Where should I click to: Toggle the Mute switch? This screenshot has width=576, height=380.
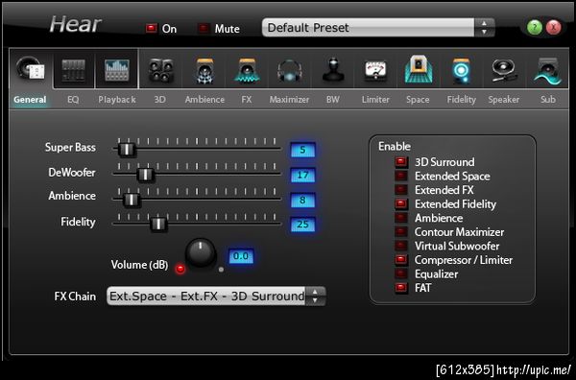pos(204,28)
